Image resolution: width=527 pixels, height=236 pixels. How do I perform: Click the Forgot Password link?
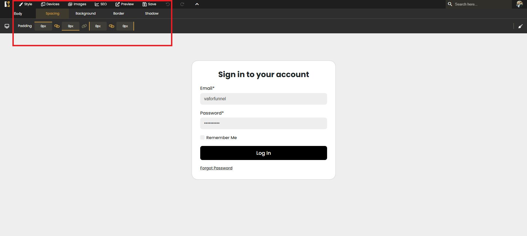point(216,168)
